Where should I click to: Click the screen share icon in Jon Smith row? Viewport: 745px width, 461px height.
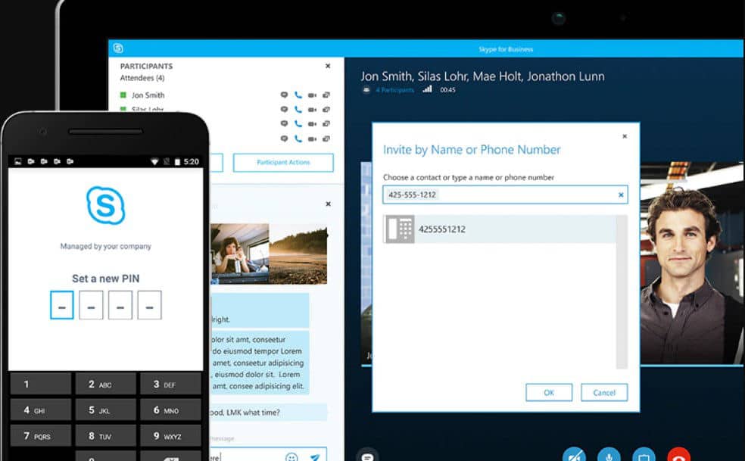[326, 95]
